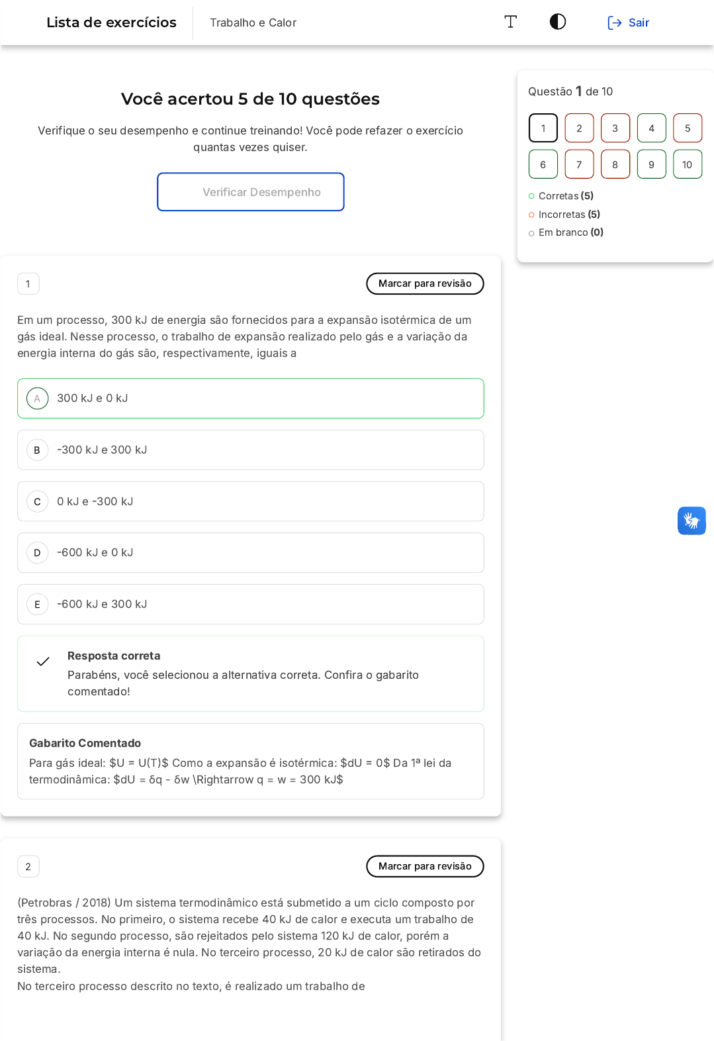Select question 9 in the question grid
This screenshot has width=714, height=1041.
(x=651, y=164)
